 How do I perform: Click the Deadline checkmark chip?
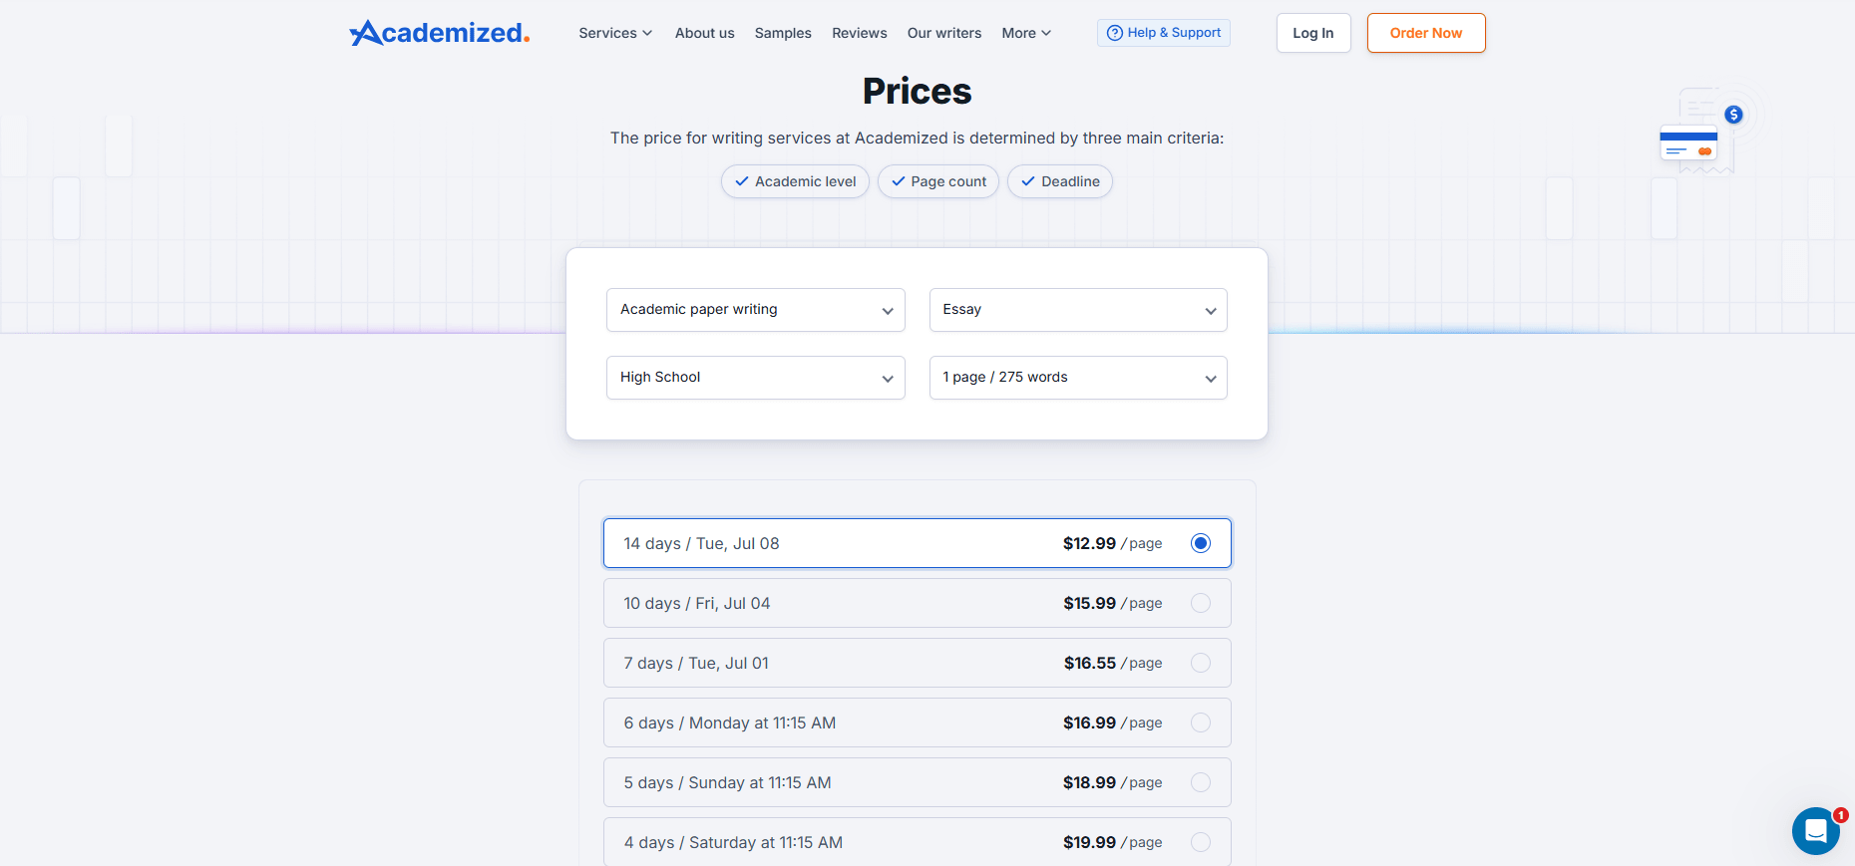(1059, 181)
